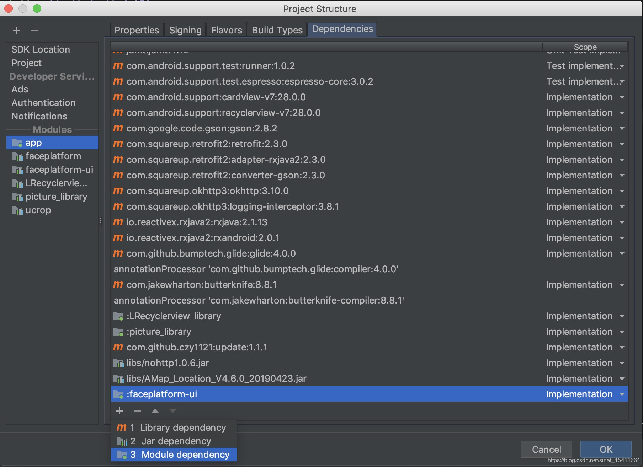Select the LRecyclervie... module in sidebar
This screenshot has width=643, height=467.
53,183
